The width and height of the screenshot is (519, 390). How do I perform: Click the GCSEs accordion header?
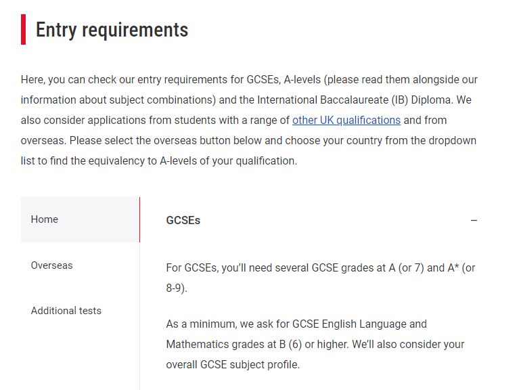click(183, 221)
